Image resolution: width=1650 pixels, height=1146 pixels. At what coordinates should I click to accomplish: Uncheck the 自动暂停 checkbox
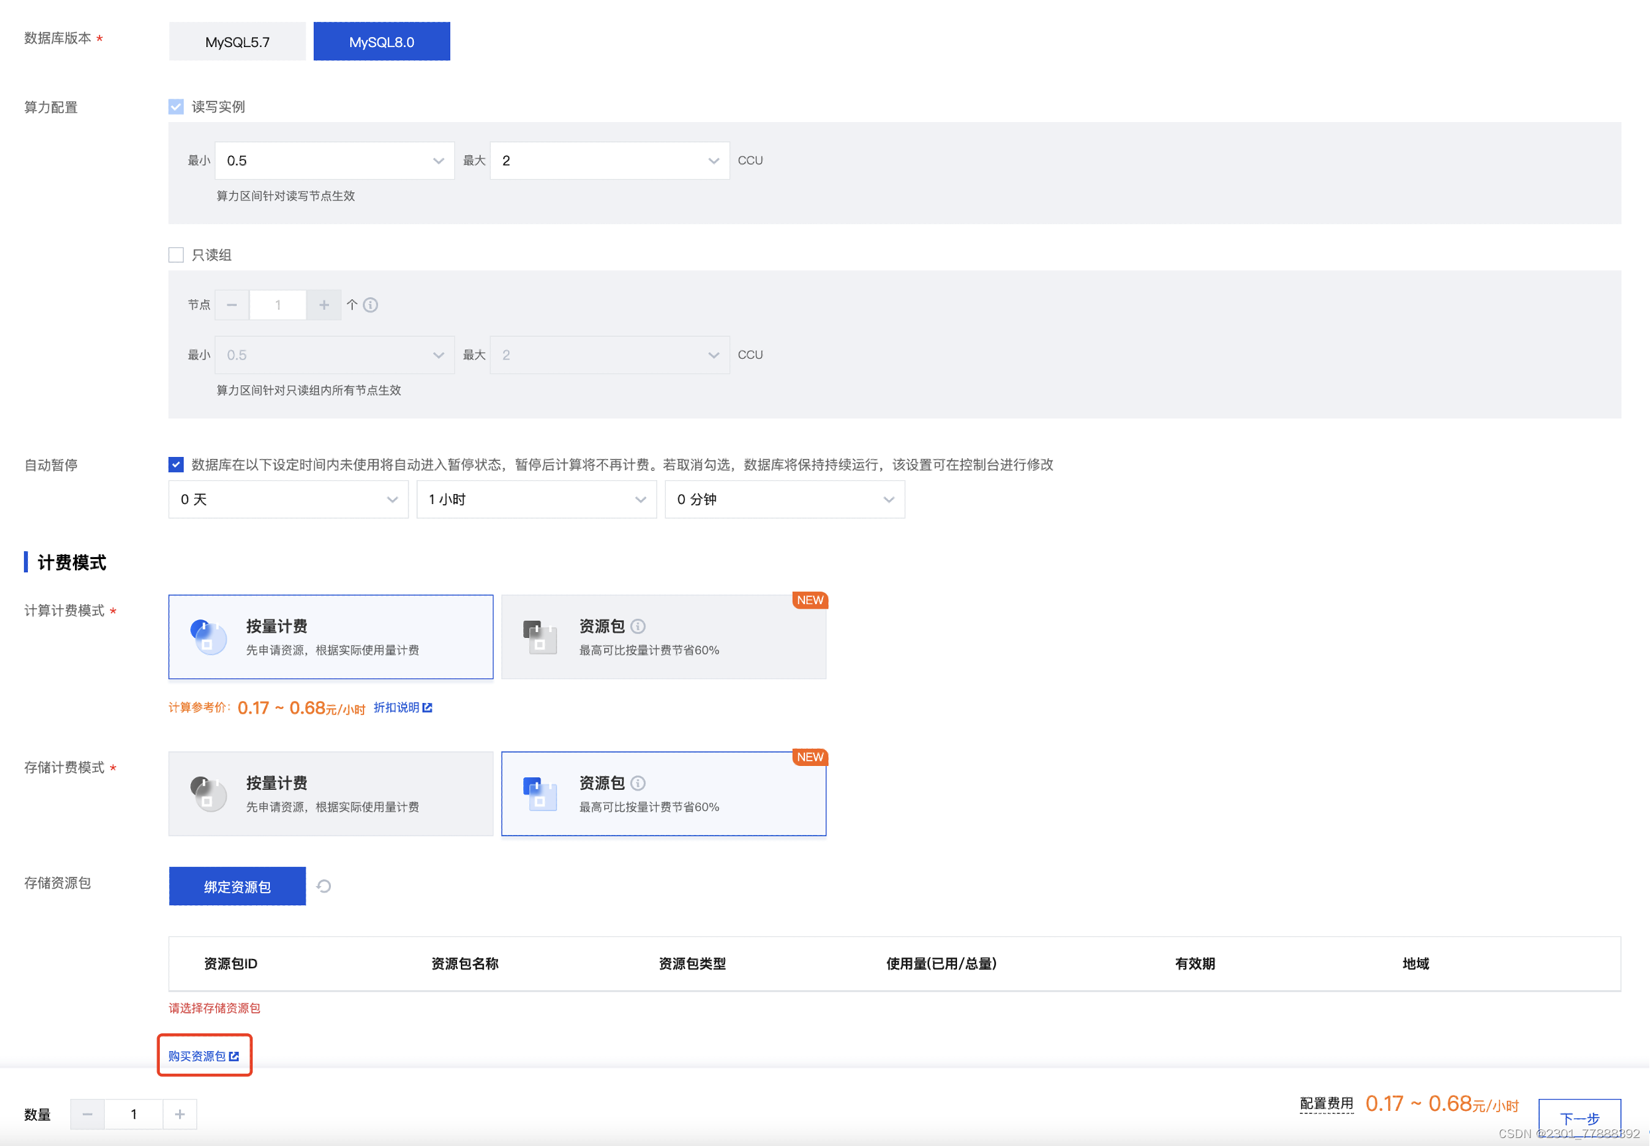point(176,465)
